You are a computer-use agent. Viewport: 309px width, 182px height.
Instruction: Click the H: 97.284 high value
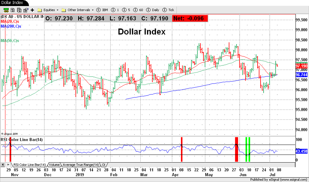91,18
